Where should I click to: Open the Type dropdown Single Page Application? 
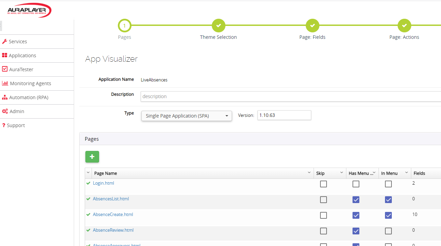point(187,116)
